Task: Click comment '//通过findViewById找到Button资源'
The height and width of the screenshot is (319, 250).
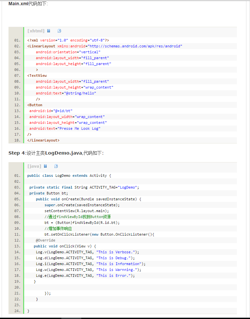Action: [78, 217]
